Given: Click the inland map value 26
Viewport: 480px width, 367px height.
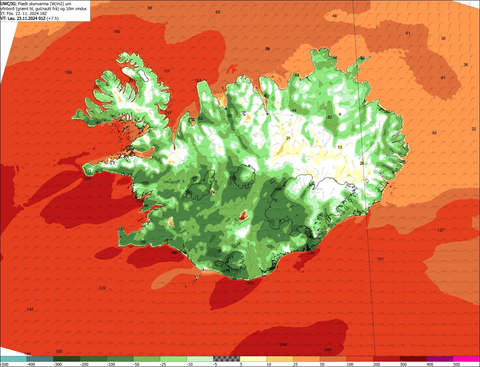Looking at the screenshot, I should click(x=362, y=163).
